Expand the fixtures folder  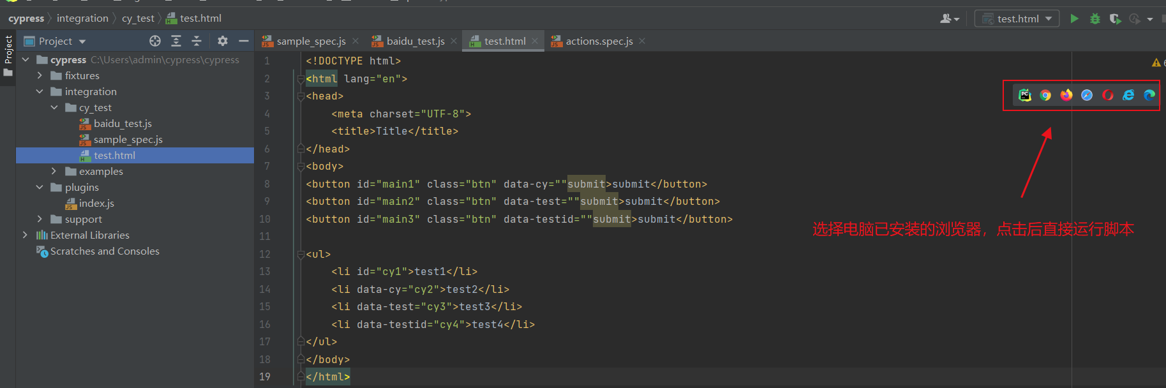point(40,75)
